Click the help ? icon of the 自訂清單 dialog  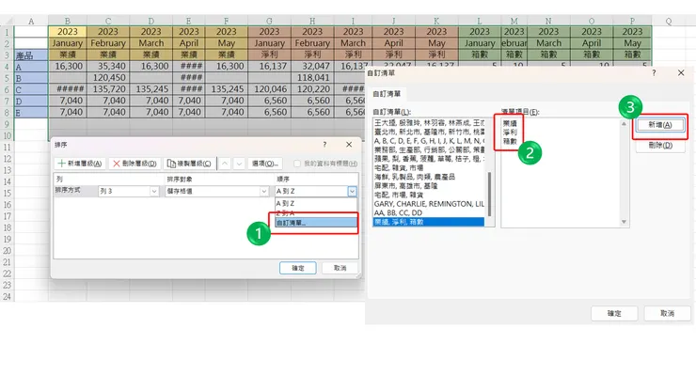pos(654,72)
